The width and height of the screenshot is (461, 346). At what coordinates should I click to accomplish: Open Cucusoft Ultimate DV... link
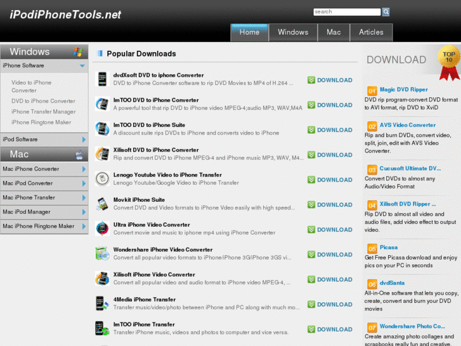pyautogui.click(x=410, y=168)
